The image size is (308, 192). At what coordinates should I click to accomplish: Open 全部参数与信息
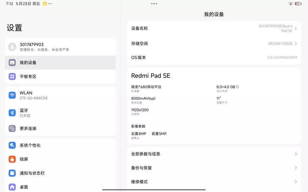[214, 154]
